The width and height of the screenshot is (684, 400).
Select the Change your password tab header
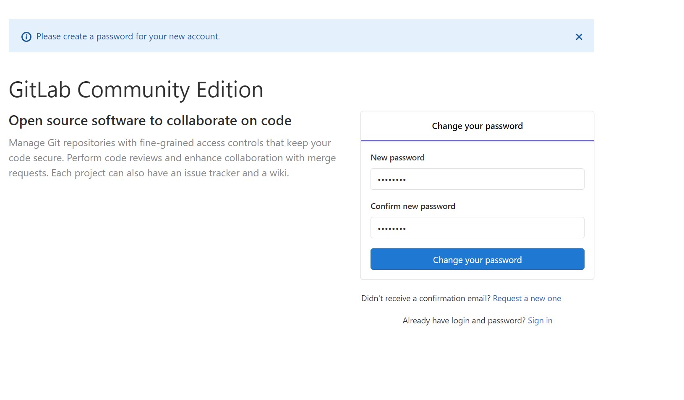pos(477,126)
